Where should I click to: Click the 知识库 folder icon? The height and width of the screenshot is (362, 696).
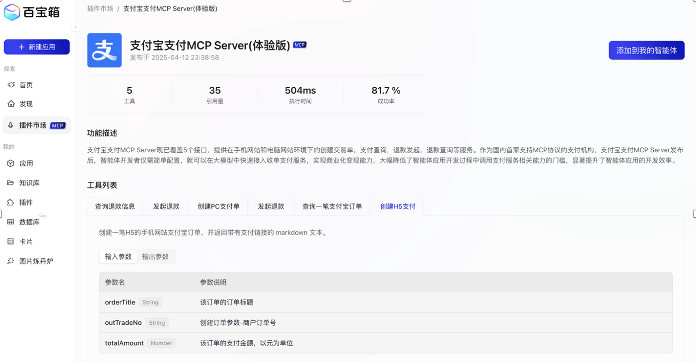pos(11,183)
